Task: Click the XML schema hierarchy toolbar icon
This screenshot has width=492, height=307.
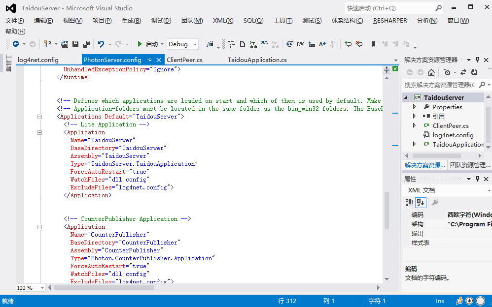Action: tap(253, 44)
